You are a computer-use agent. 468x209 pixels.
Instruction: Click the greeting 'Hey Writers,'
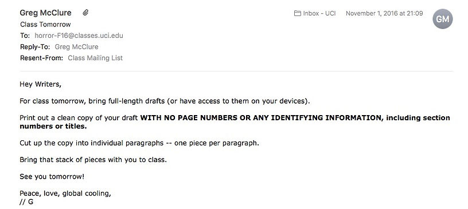pos(40,84)
